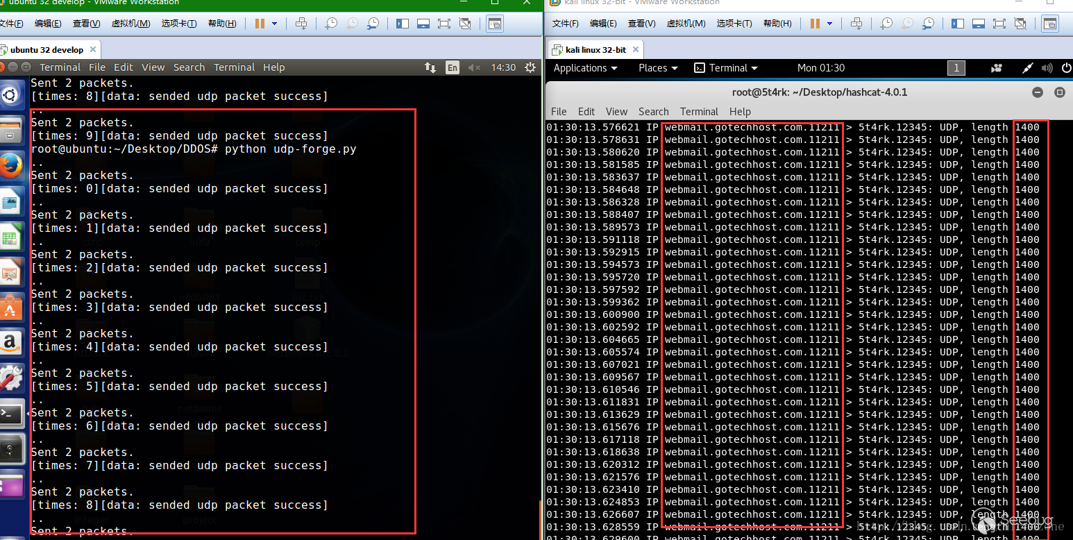This screenshot has width=1073, height=540.
Task: Enable Unity mode in ubuntu VMware window
Action: click(465, 24)
